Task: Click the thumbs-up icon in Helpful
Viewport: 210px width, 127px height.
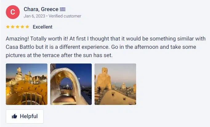Action: point(14,116)
